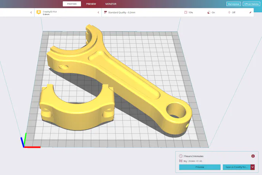Click the material usage spool icon

click(181, 161)
